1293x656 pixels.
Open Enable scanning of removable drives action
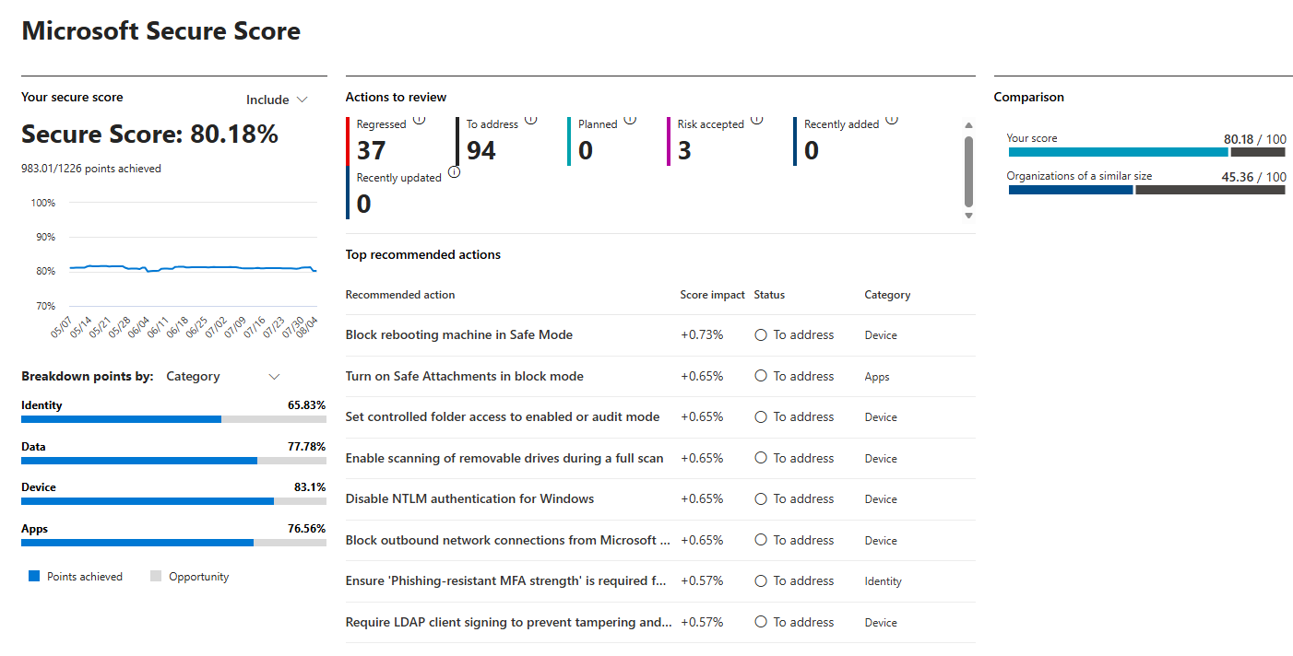tap(504, 458)
